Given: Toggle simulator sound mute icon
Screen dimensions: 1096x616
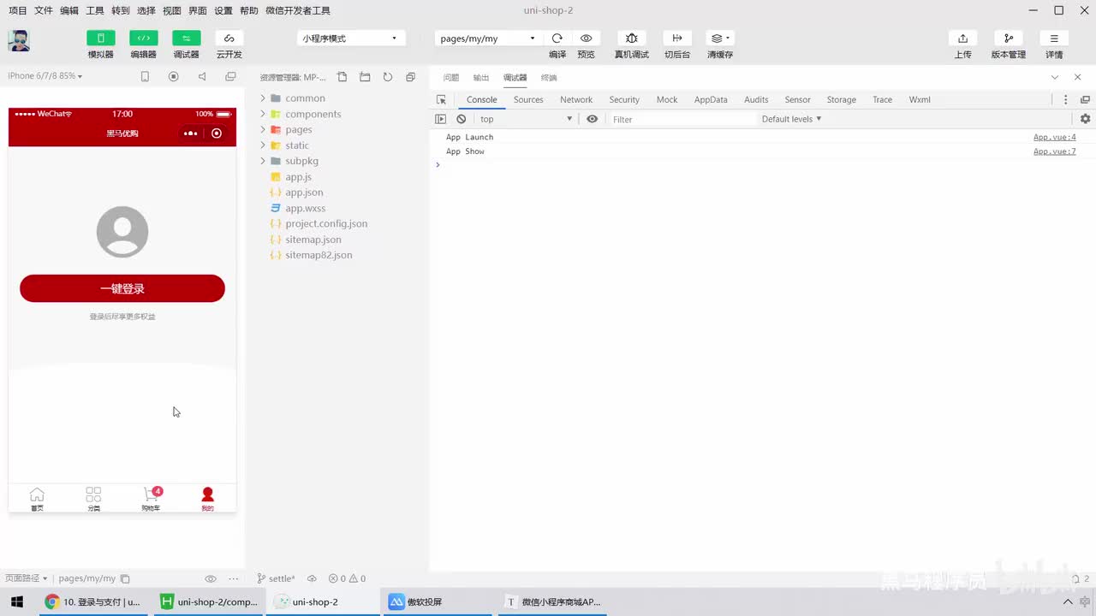Looking at the screenshot, I should 202,76.
